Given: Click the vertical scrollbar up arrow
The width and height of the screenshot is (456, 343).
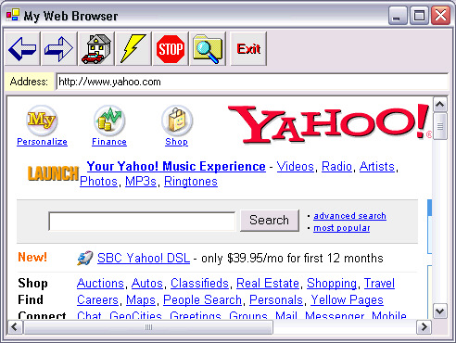Looking at the screenshot, I should 440,105.
